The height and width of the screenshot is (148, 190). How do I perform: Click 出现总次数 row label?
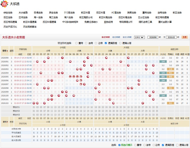pos(16,129)
